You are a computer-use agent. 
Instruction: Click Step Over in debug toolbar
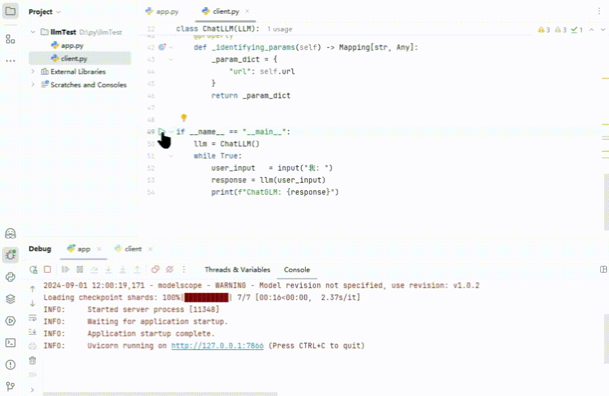(x=94, y=269)
